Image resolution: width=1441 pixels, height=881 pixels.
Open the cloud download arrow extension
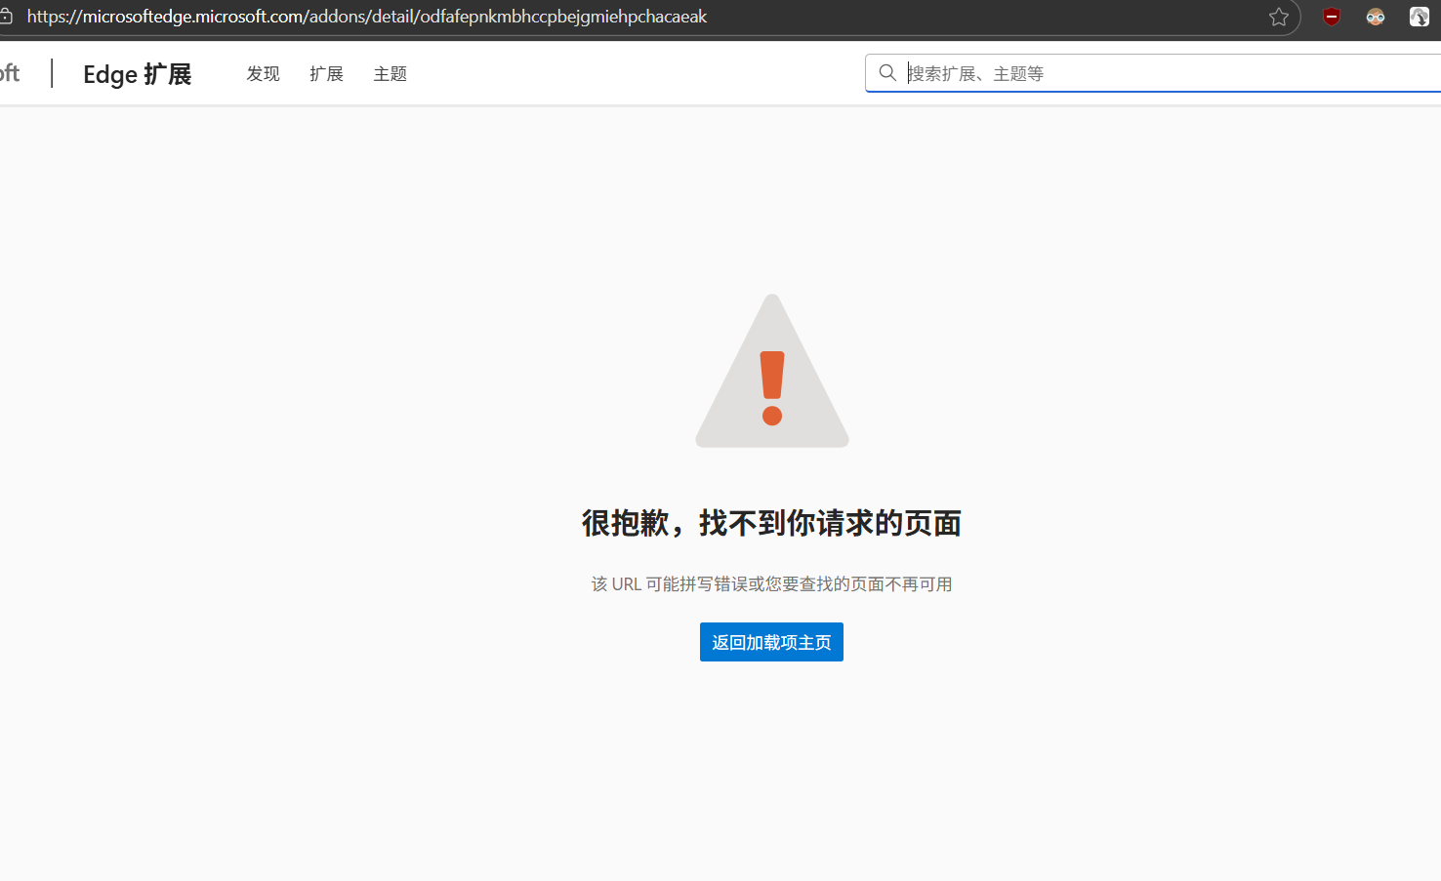point(1419,17)
